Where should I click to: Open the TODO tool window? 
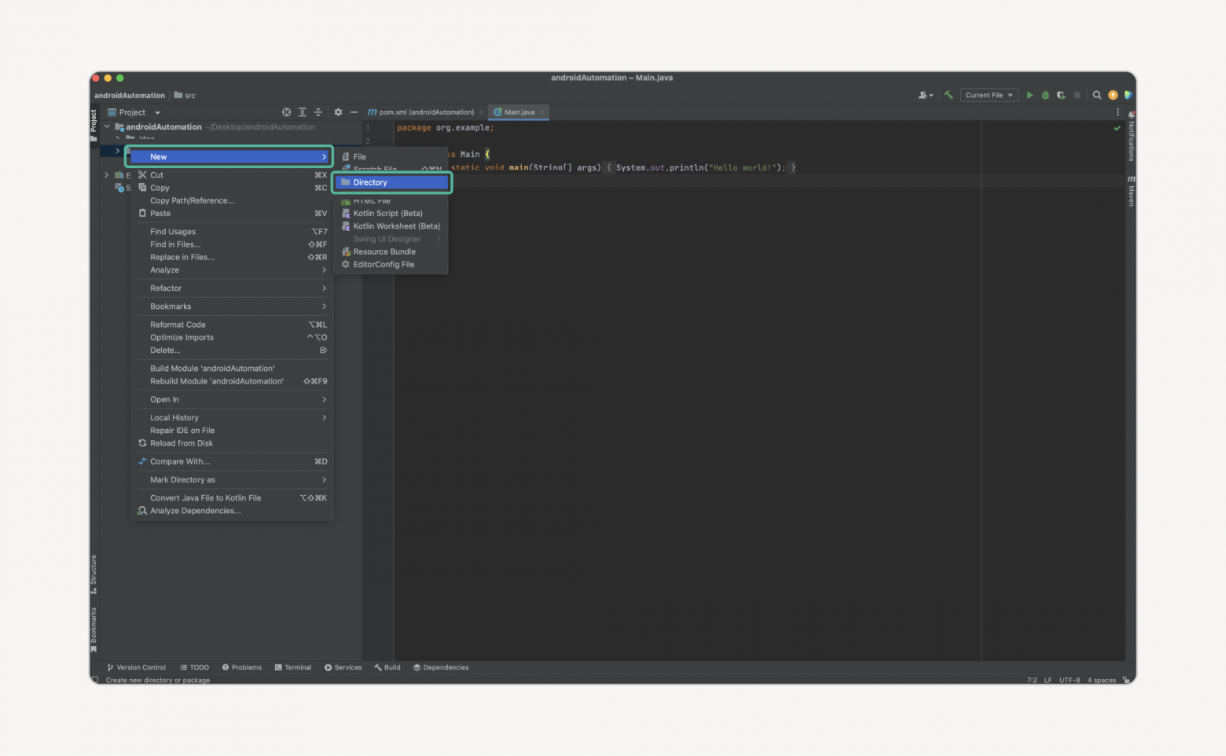pyautogui.click(x=195, y=667)
